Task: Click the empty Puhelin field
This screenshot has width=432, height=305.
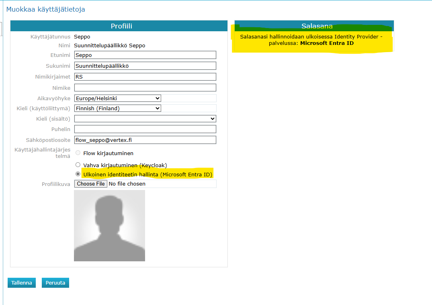Action: (x=145, y=129)
